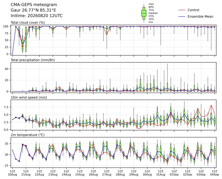Click the blue Ensemble Mean legend line
This screenshot has height=179, width=222.
[x=182, y=17]
